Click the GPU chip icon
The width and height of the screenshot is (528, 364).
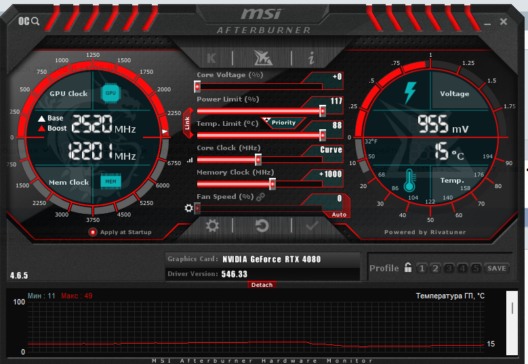[x=110, y=93]
